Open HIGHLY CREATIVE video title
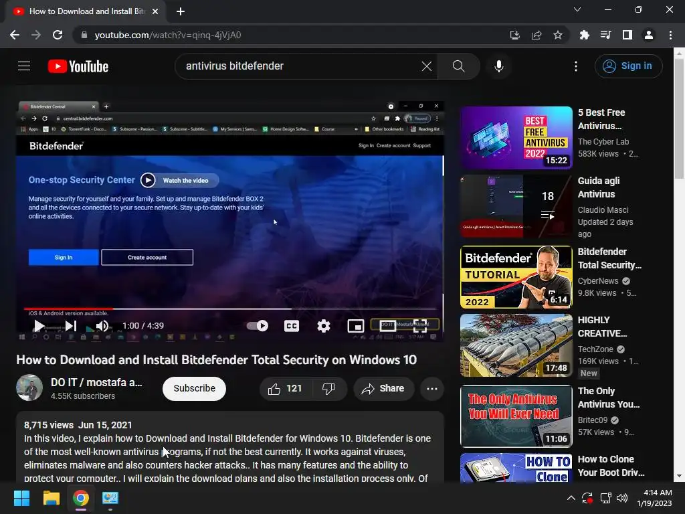Image resolution: width=685 pixels, height=514 pixels. tap(602, 327)
